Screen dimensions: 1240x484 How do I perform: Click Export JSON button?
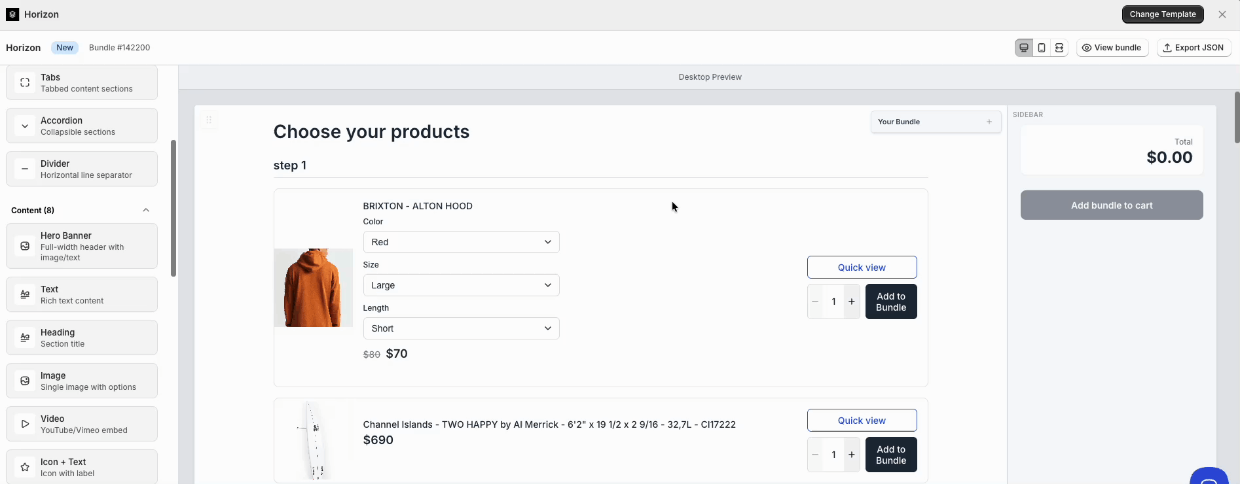click(x=1194, y=48)
